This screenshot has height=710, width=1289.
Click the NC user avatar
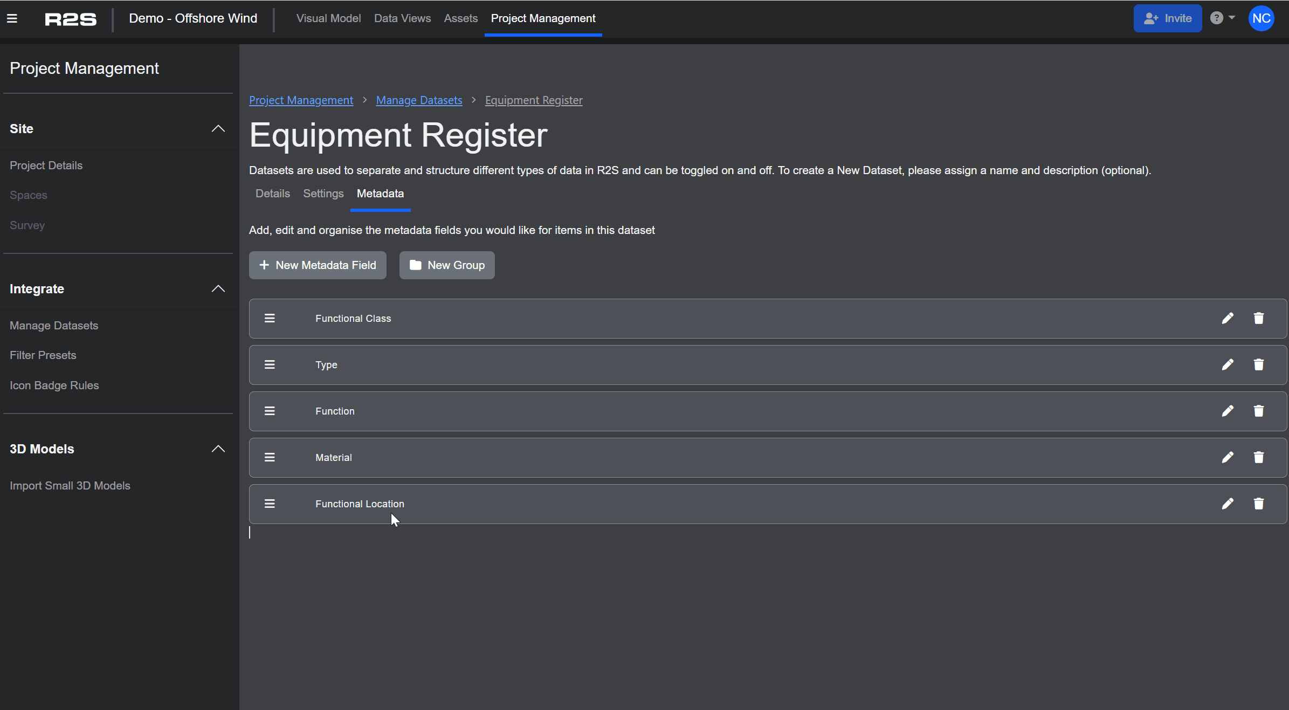point(1261,18)
